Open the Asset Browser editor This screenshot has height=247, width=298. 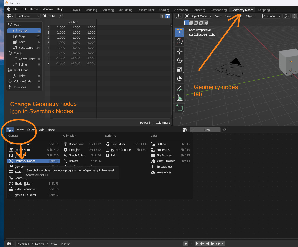170,161
